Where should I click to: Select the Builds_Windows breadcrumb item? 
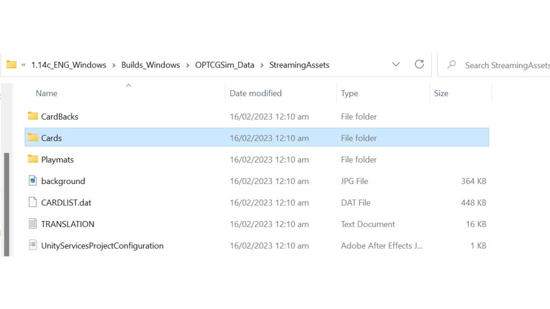click(150, 64)
